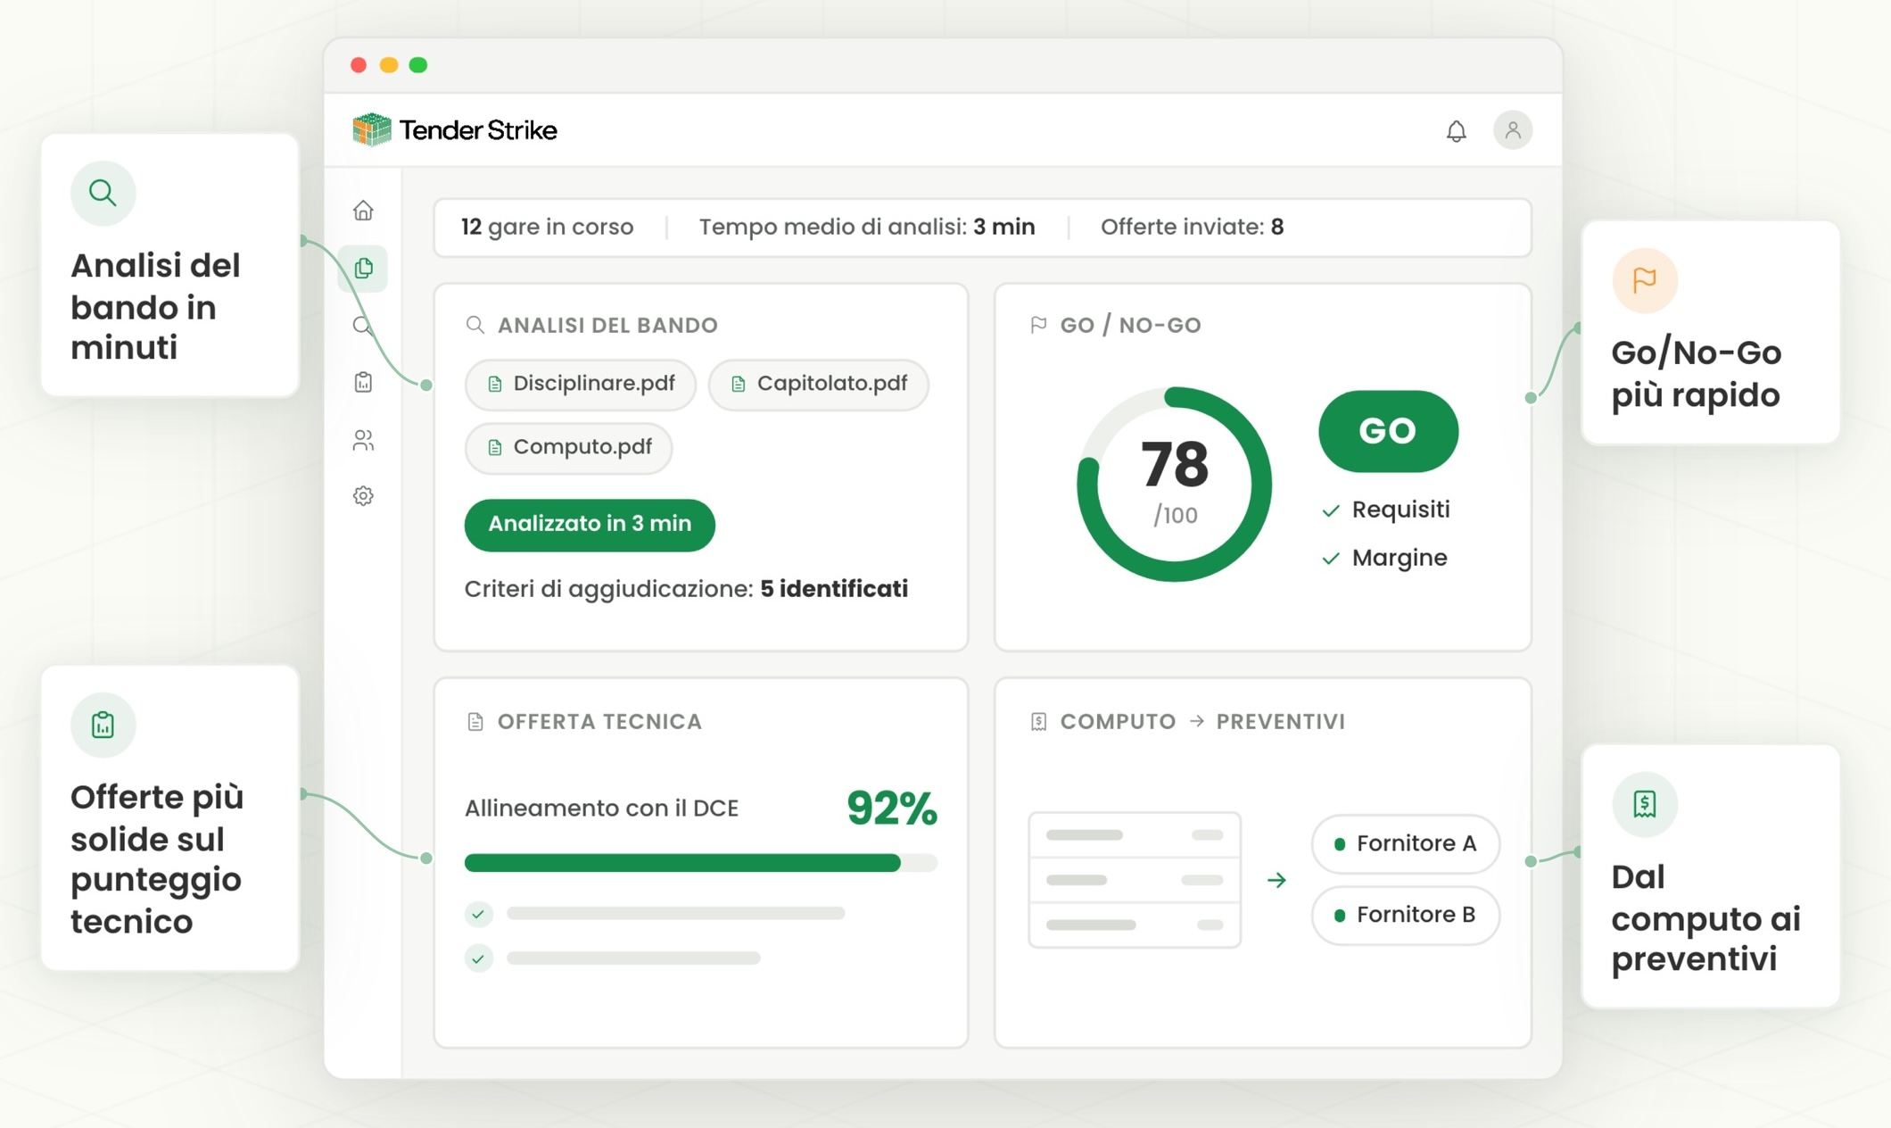Select the documents icon in sidebar
This screenshot has width=1891, height=1128.
point(363,268)
